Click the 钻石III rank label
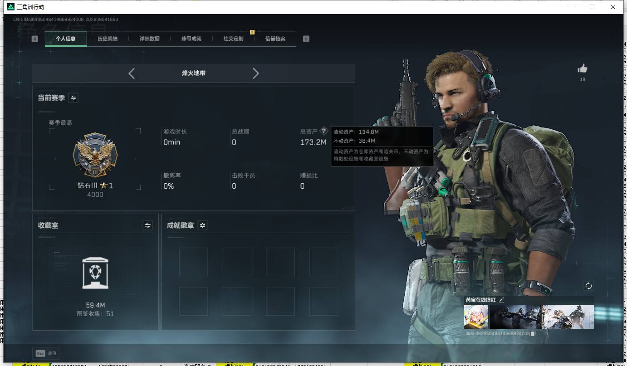The image size is (627, 366). point(95,185)
